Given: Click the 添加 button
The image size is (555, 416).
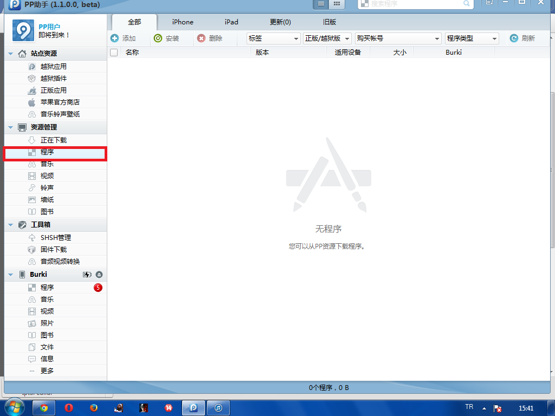Looking at the screenshot, I should coord(123,38).
